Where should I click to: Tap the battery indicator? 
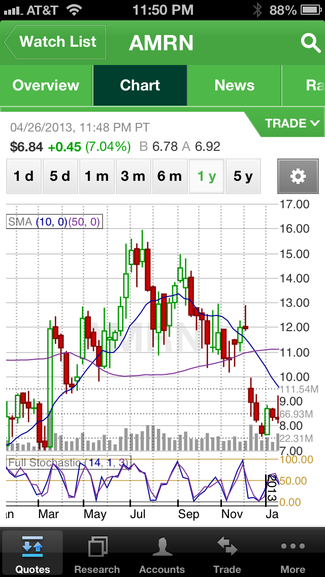(311, 10)
